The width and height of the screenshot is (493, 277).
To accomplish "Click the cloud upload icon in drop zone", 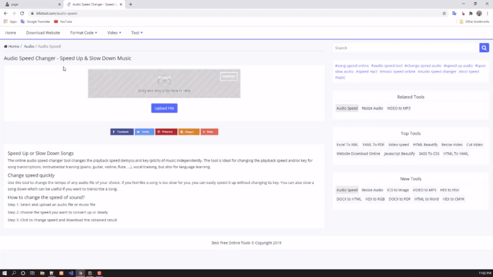I will (164, 80).
